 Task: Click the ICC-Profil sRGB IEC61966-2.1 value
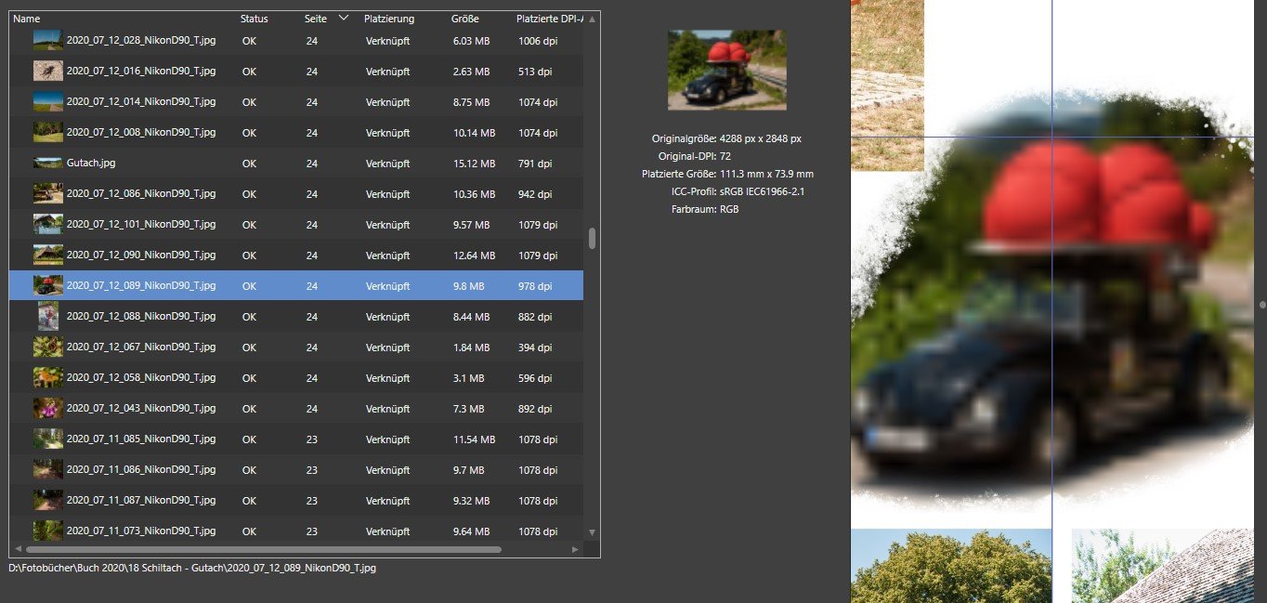click(764, 191)
